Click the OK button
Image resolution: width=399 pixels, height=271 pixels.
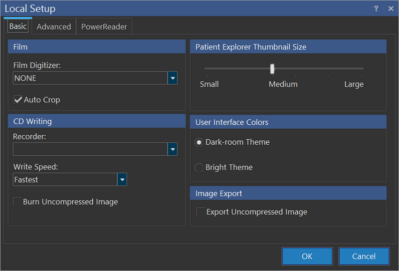307,256
